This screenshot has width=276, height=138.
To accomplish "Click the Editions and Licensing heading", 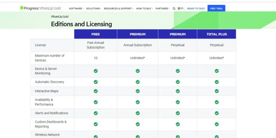I will tap(81, 24).
